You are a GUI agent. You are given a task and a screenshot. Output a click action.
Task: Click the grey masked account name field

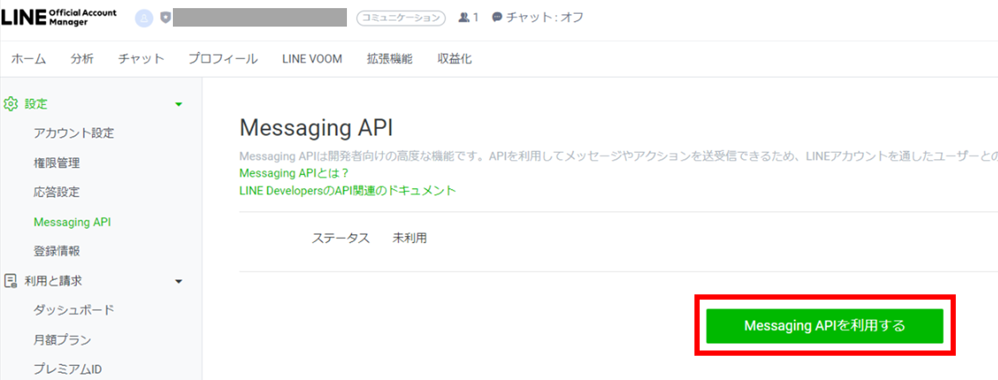pos(260,17)
